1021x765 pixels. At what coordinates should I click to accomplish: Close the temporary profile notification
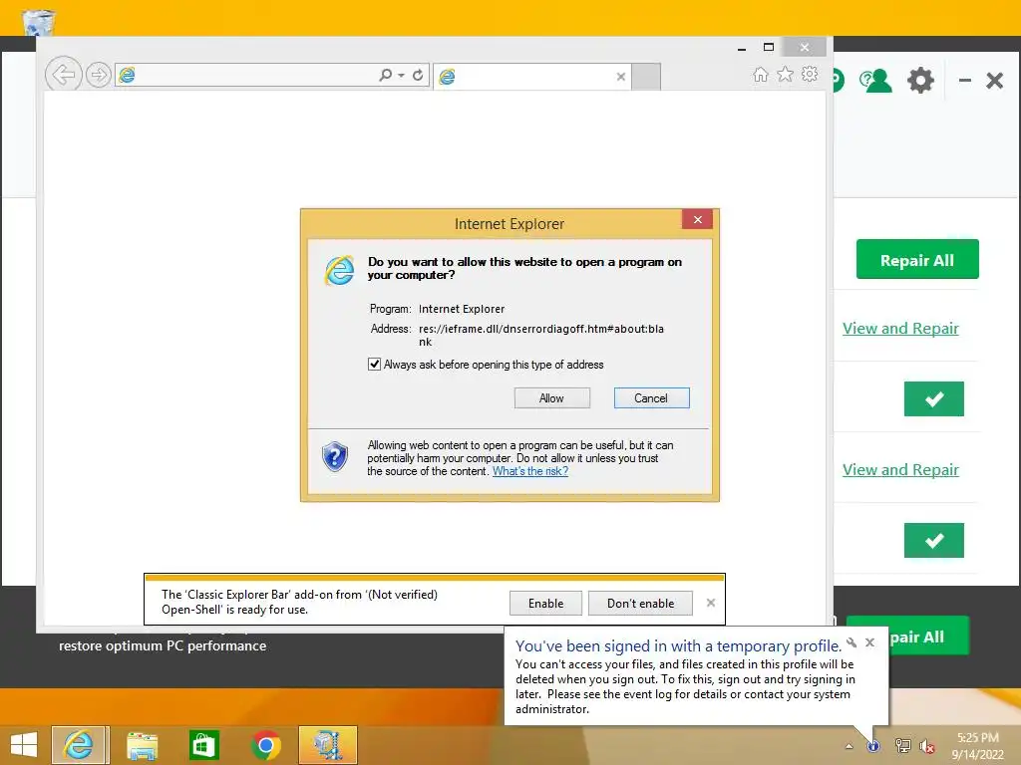tap(869, 642)
